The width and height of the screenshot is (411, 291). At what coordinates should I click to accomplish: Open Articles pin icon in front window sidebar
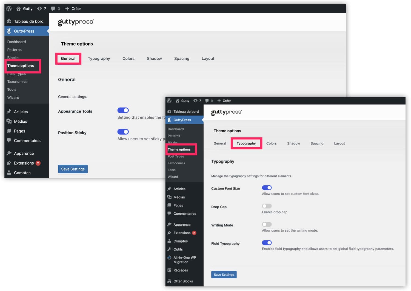(169, 189)
